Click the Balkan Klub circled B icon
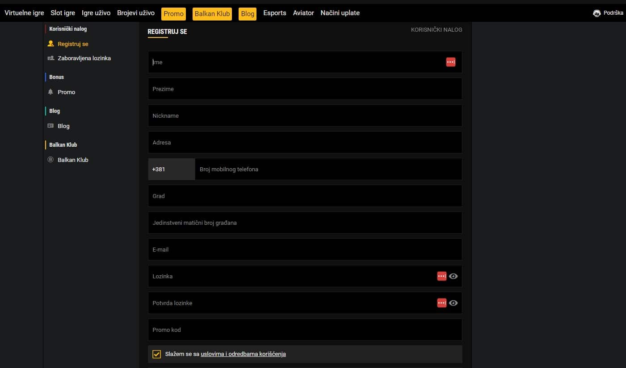 click(50, 160)
